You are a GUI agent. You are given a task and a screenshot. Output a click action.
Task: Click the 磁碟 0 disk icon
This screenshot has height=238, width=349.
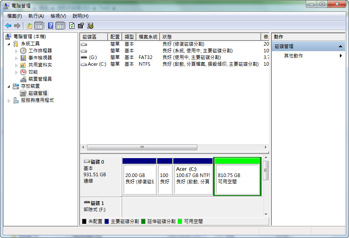87,161
